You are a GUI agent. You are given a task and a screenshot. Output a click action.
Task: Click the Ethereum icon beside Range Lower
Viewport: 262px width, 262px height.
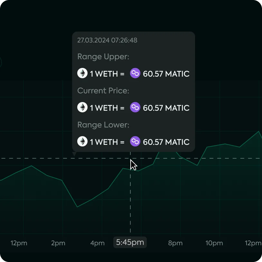coord(82,141)
